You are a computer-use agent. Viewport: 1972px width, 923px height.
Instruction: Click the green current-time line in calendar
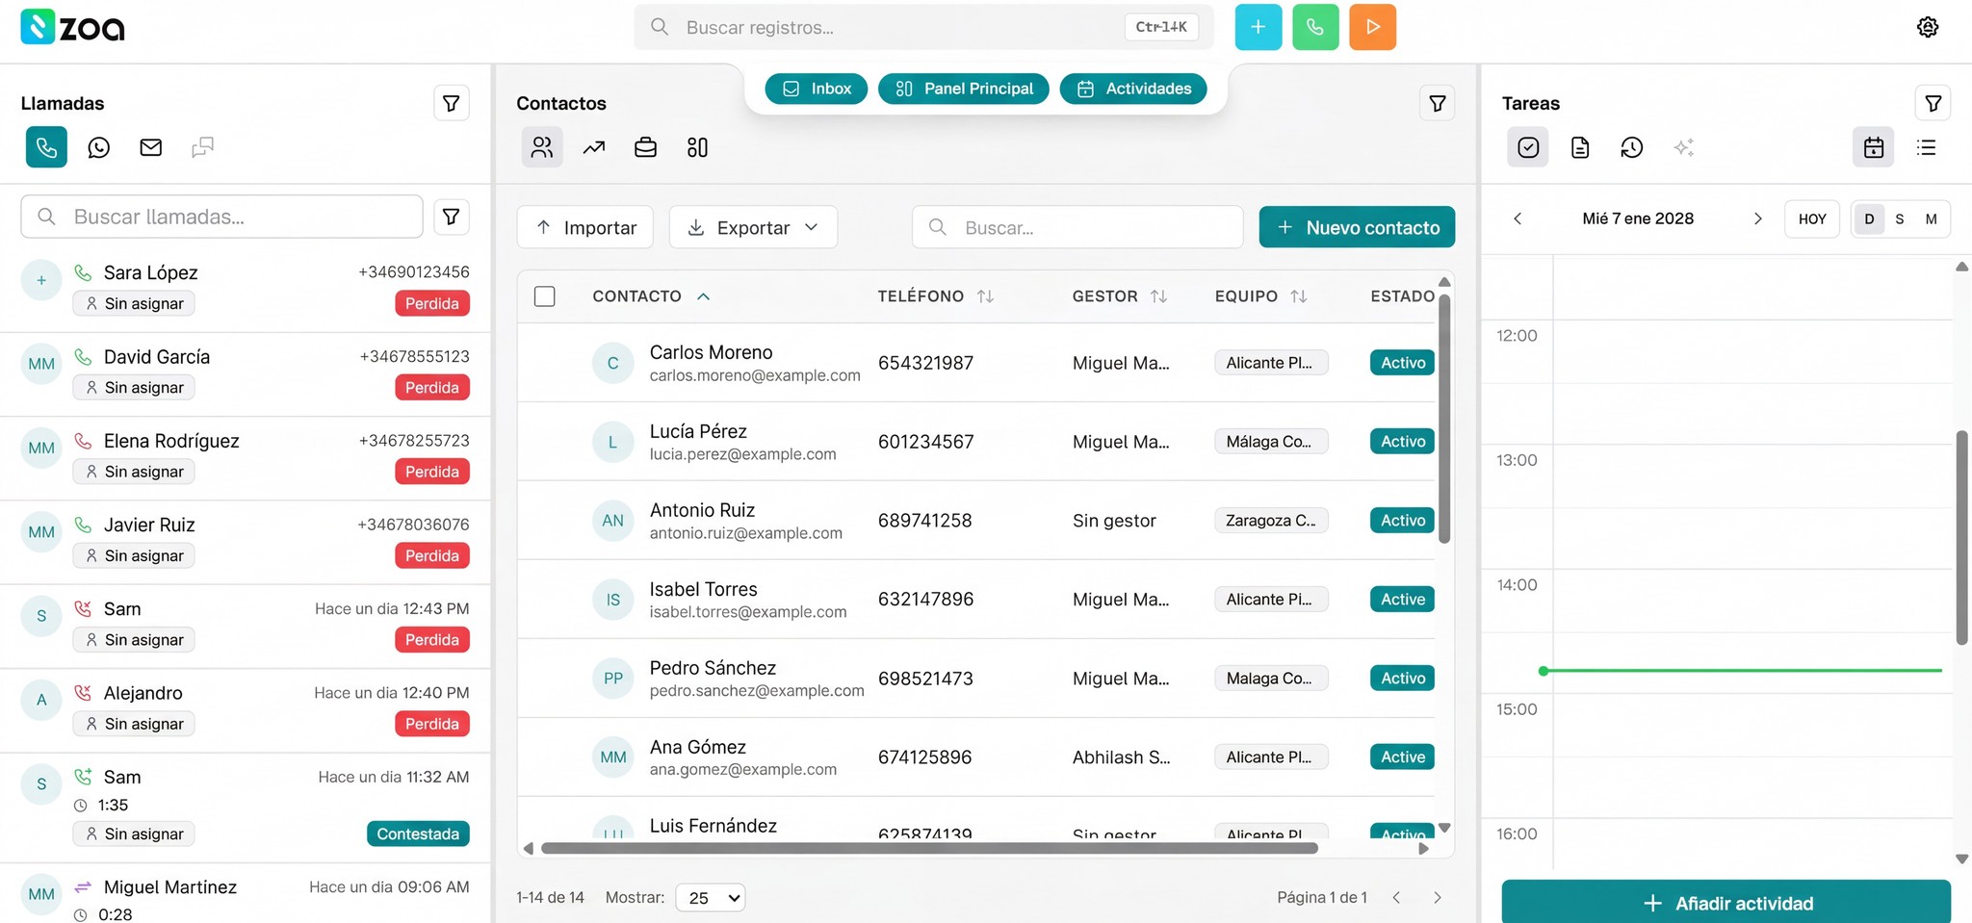tap(1741, 670)
